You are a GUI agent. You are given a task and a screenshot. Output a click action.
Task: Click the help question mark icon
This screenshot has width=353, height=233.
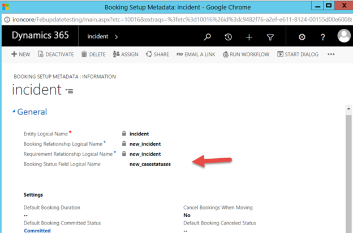point(323,37)
